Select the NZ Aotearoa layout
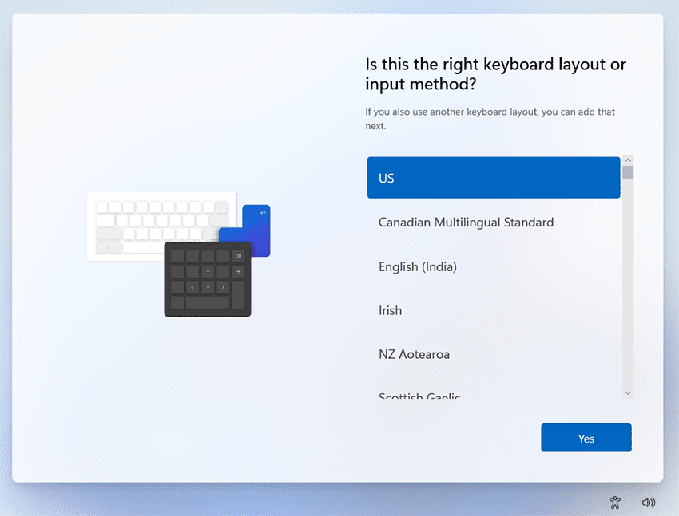Image resolution: width=679 pixels, height=516 pixels. click(493, 354)
